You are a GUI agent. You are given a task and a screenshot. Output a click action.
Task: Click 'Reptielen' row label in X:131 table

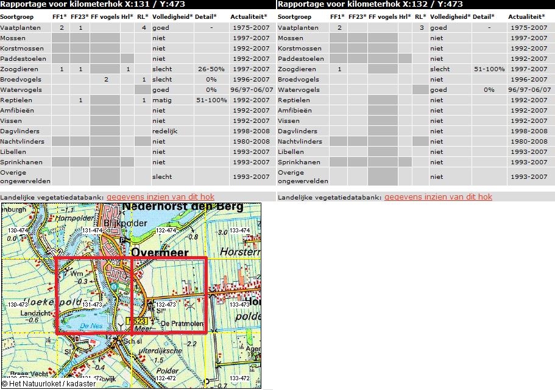[16, 100]
